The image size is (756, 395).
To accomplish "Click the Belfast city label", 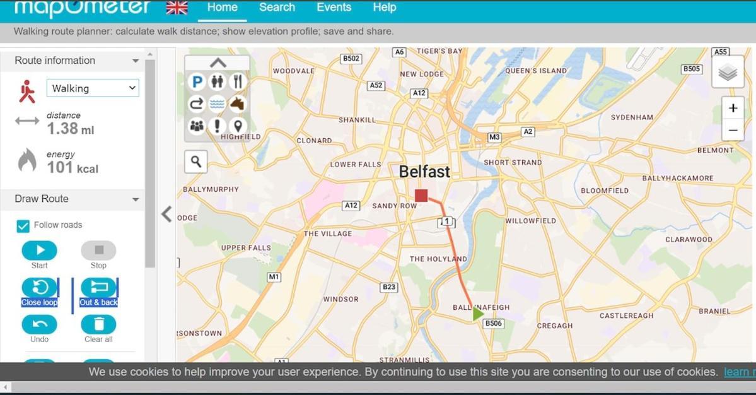I will (424, 172).
